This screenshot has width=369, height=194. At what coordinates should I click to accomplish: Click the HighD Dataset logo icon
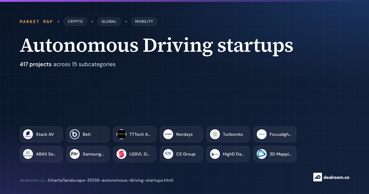pyautogui.click(x=215, y=154)
